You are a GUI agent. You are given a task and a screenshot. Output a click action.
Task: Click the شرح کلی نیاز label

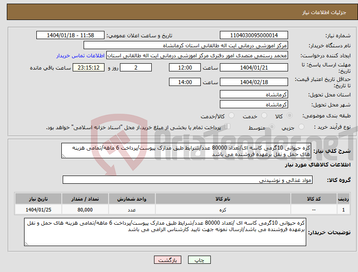(332, 151)
